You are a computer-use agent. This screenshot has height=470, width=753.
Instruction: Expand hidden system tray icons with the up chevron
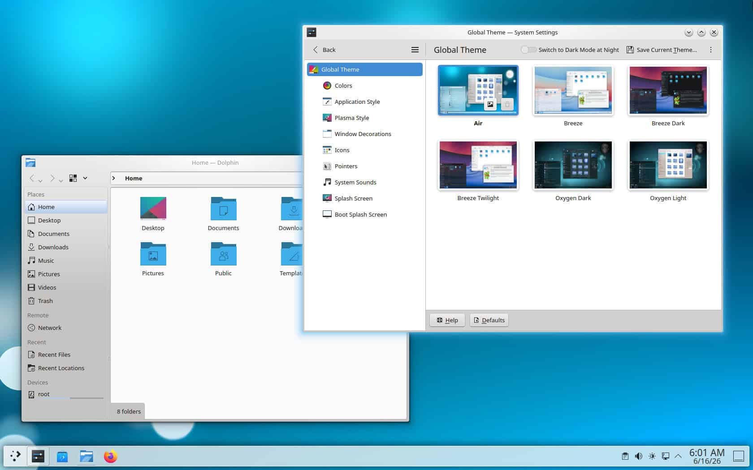678,456
